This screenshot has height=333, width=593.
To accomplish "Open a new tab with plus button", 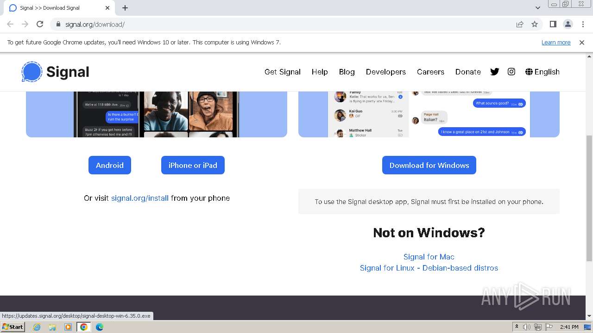I will pyautogui.click(x=125, y=8).
